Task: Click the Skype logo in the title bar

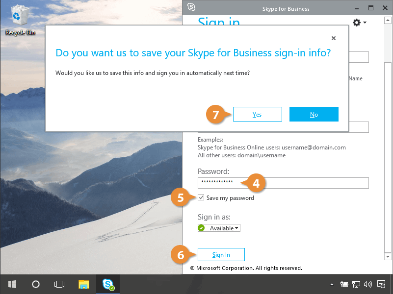Action: (191, 8)
